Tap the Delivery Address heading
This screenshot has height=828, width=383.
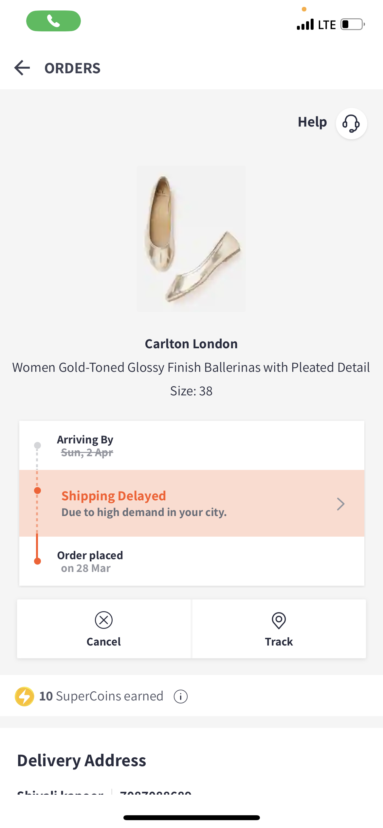tap(82, 760)
